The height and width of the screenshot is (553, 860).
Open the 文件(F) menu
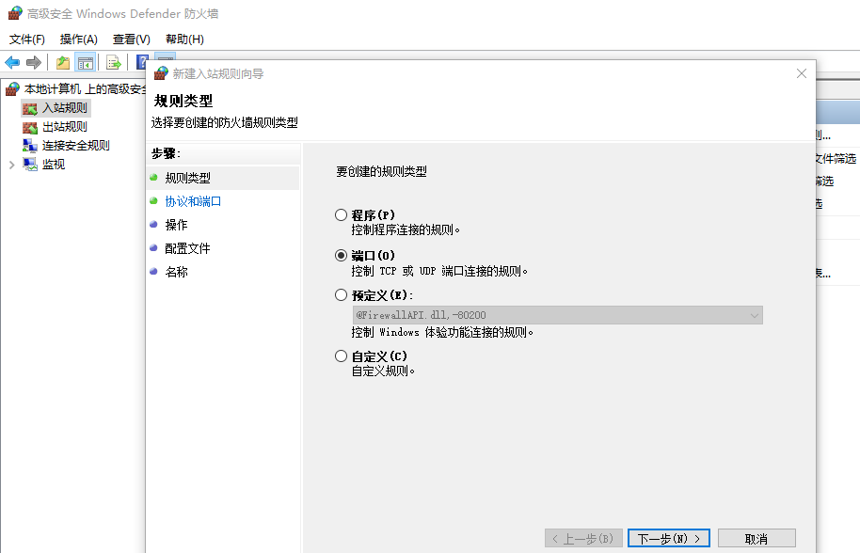pyautogui.click(x=27, y=39)
